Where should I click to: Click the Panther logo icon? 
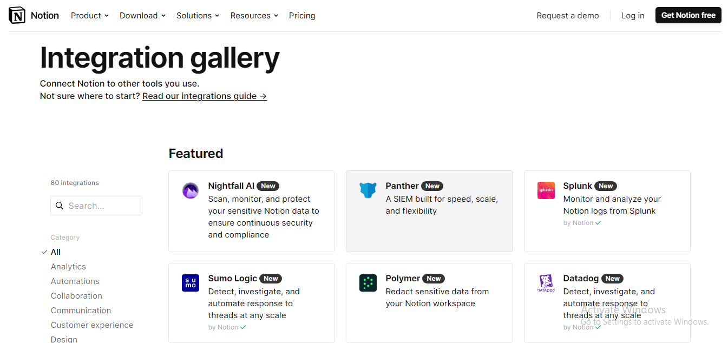pyautogui.click(x=368, y=190)
